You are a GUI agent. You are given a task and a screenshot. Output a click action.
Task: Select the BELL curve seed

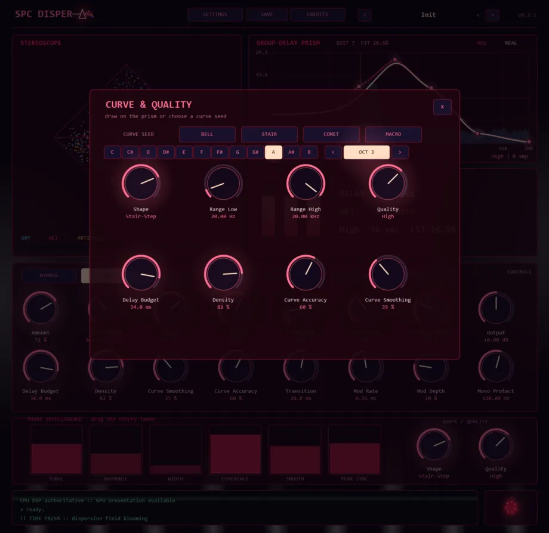[x=207, y=134]
